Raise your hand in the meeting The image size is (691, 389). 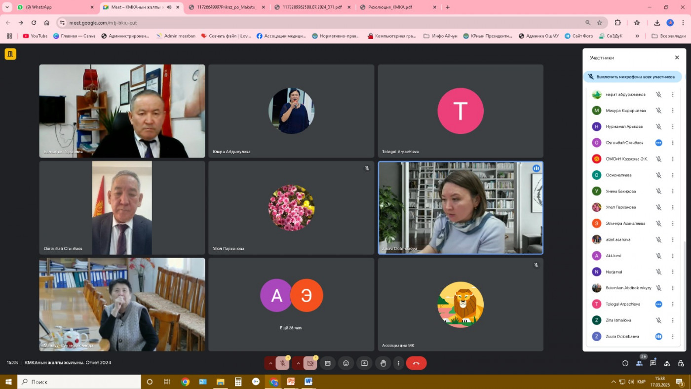click(x=383, y=363)
